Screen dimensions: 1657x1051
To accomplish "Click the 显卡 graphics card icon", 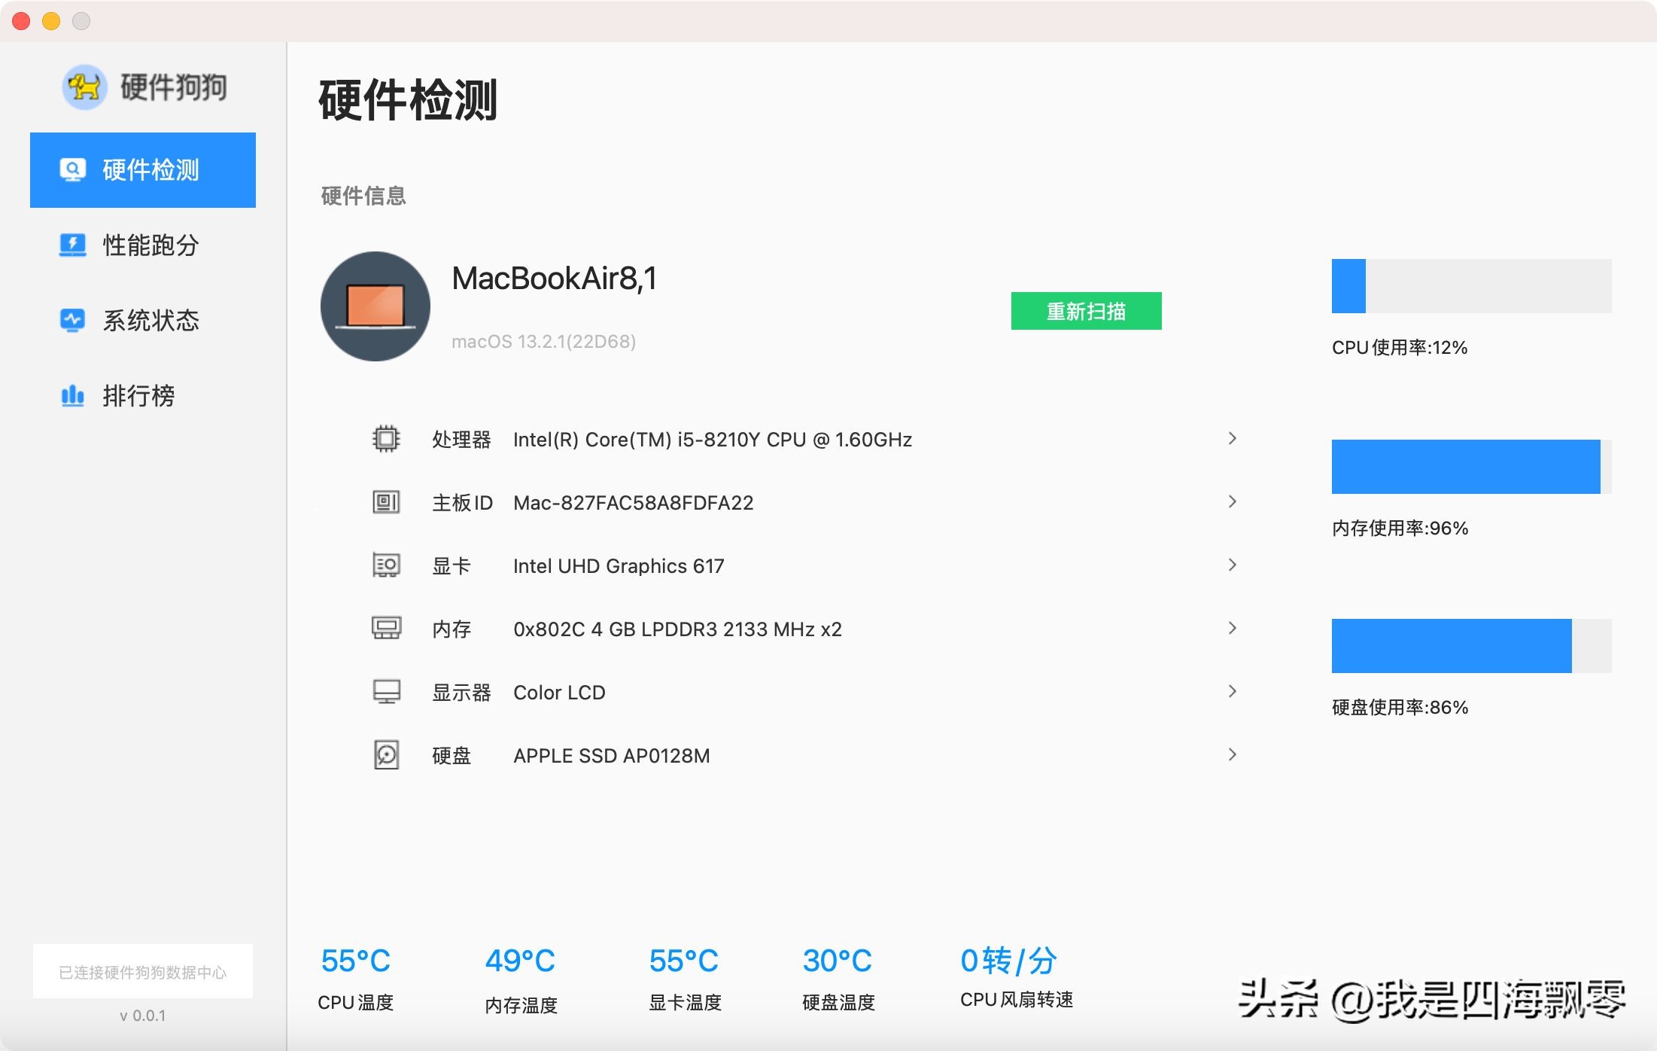I will [x=385, y=565].
